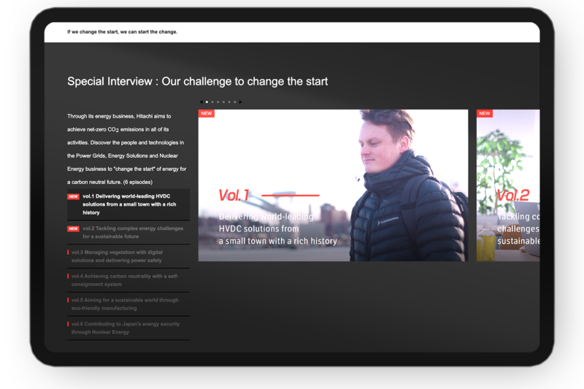Click NEW badge beside vol.2 list item

(x=73, y=228)
